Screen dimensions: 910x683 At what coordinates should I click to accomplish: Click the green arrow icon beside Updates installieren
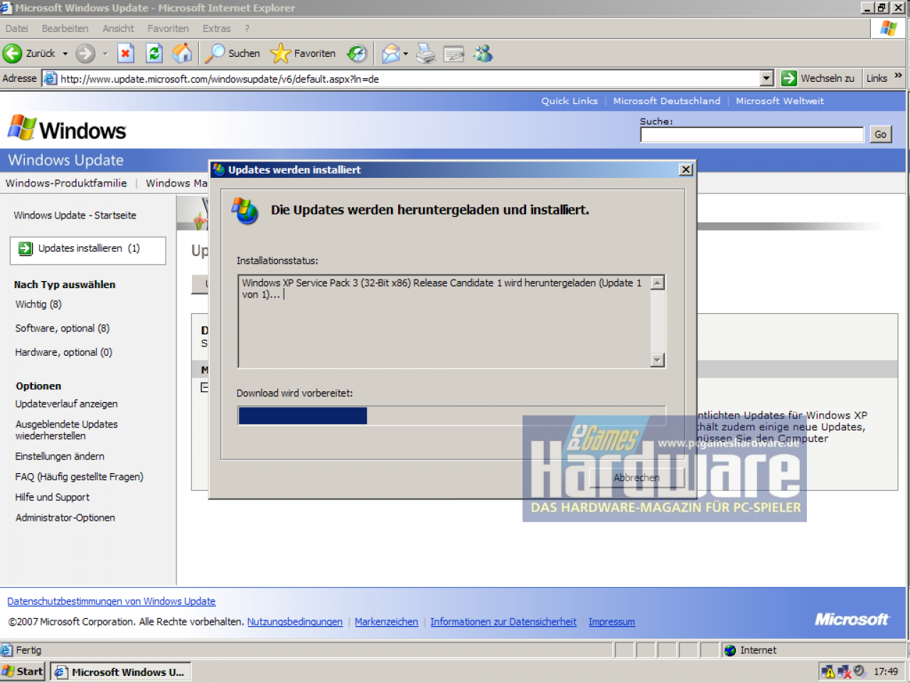[26, 248]
